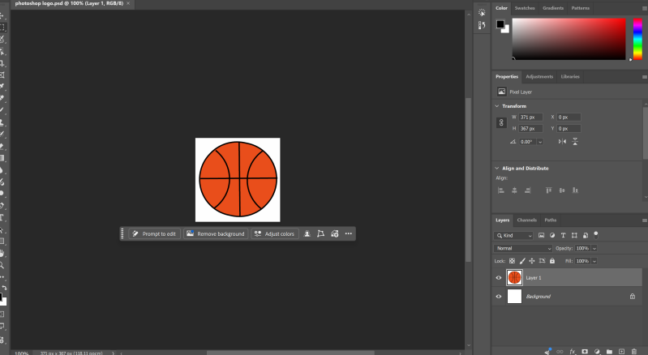This screenshot has height=355, width=648.
Task: Click the create new group folder icon
Action: click(609, 351)
